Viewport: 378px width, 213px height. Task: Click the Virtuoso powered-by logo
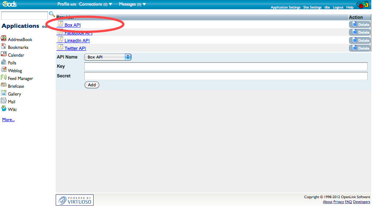75,200
